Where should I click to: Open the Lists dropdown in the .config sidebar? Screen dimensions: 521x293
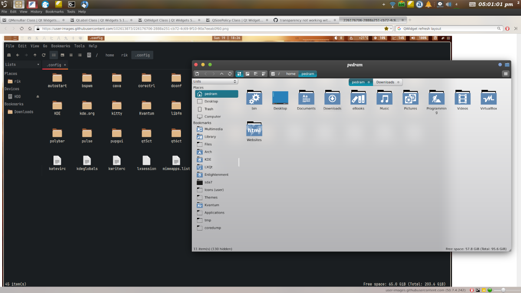tap(22, 64)
